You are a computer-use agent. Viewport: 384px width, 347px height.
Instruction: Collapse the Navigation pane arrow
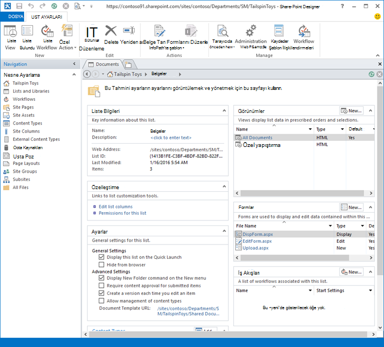tap(74, 64)
